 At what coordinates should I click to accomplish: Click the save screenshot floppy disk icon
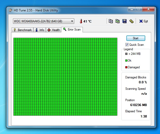click(124, 21)
